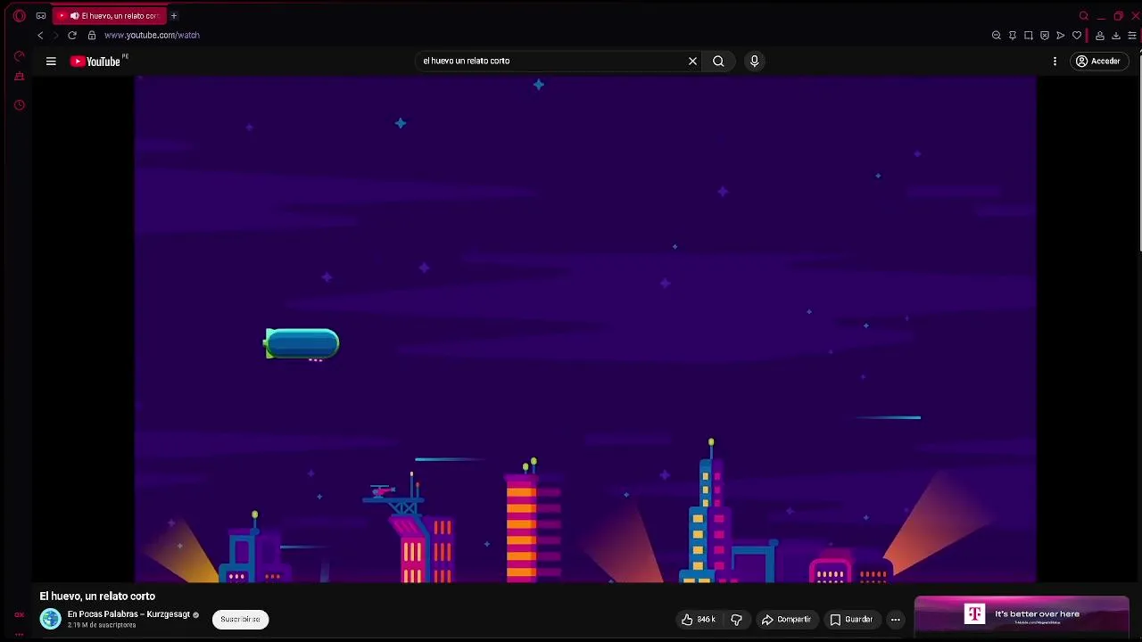Click the zoom-out magnifier toolbar icon
The height and width of the screenshot is (642, 1142).
point(997,36)
